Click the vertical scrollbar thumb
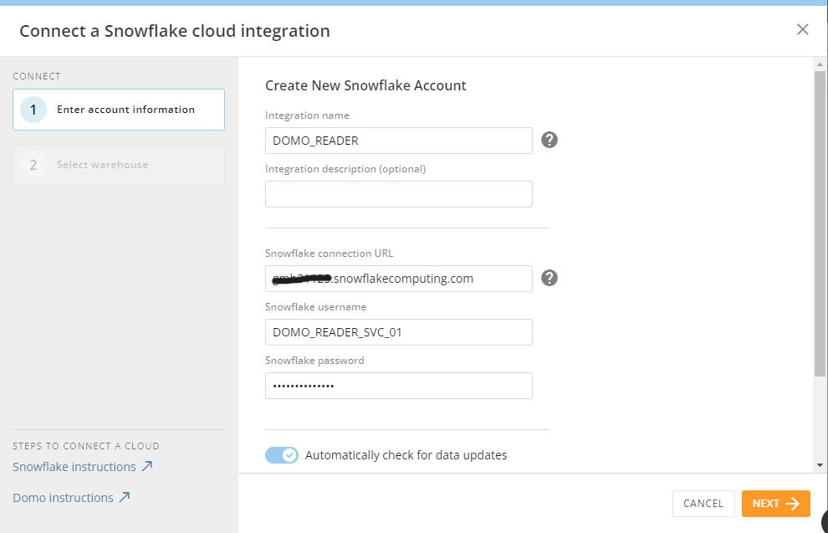Screen dimensions: 828x533 [820, 226]
